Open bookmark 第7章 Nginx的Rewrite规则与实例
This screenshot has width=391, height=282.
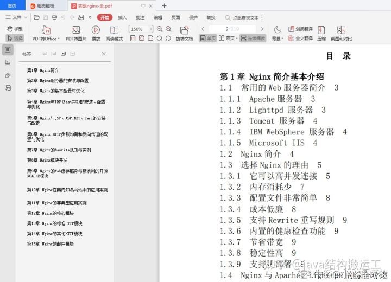(59, 150)
